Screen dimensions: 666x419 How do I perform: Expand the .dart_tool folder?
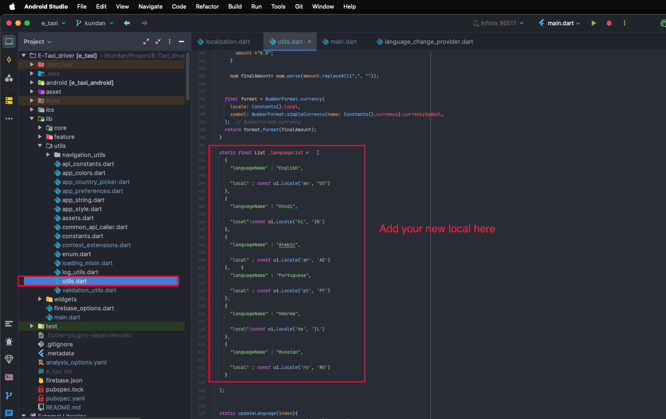[x=32, y=64]
